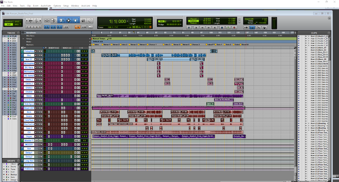Open the AudioSuite menu
The width and height of the screenshot is (339, 182).
click(46, 6)
